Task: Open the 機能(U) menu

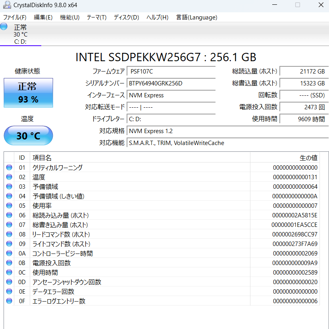Action: (69, 17)
